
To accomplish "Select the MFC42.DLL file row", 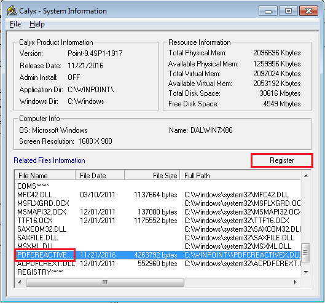I will point(157,195).
